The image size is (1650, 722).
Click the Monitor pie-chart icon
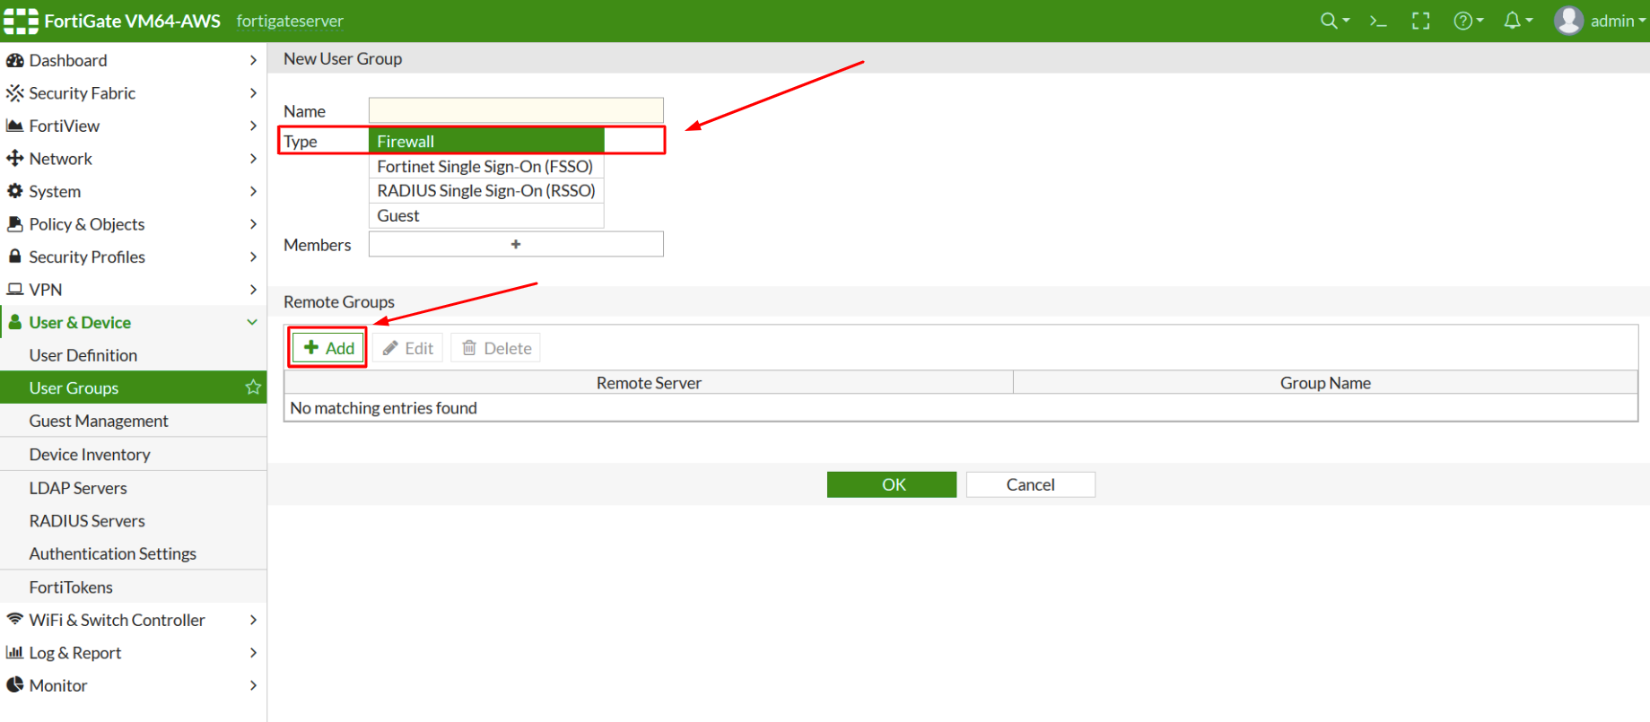tap(14, 685)
